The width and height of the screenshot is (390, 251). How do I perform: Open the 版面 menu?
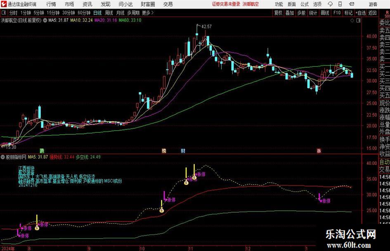pyautogui.click(x=291, y=4)
